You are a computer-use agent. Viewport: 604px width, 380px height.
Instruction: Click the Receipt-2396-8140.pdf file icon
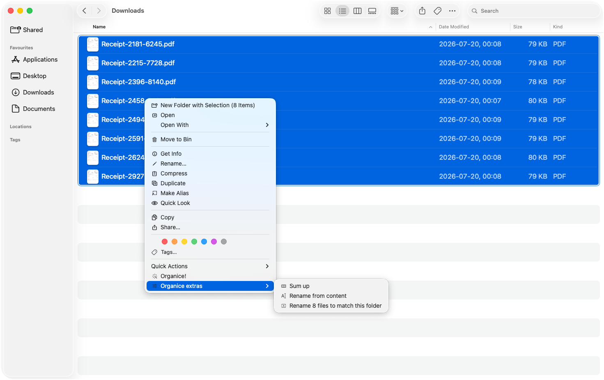click(x=93, y=82)
